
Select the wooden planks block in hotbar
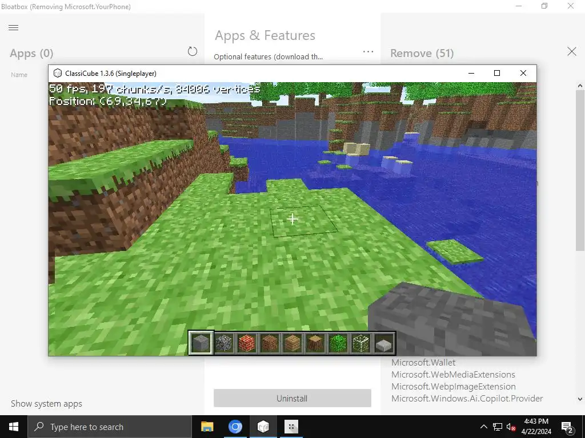(292, 343)
